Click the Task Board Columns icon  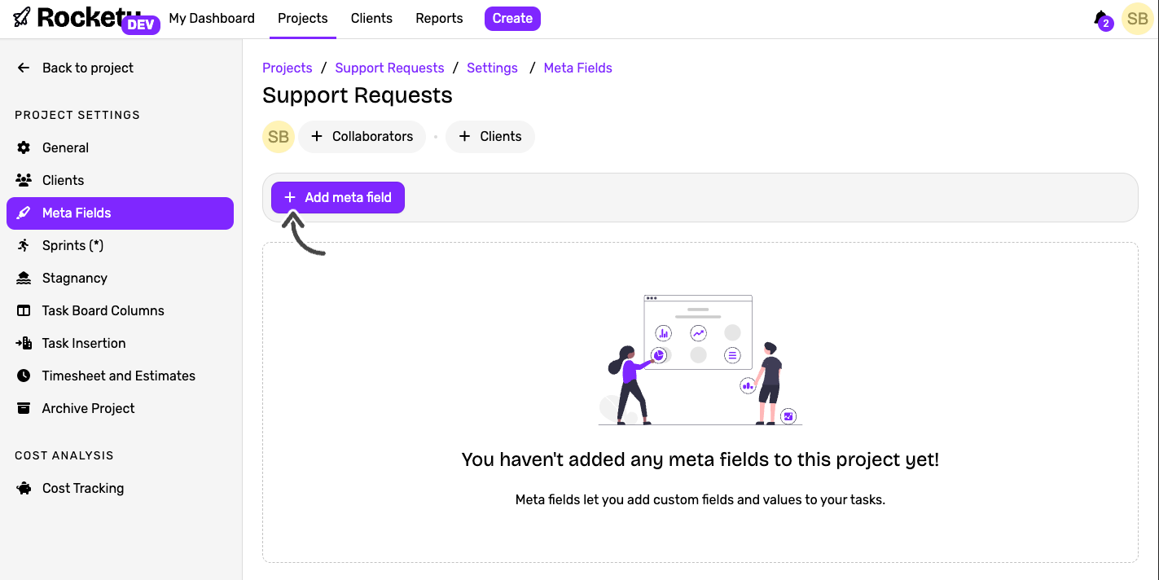(x=24, y=310)
